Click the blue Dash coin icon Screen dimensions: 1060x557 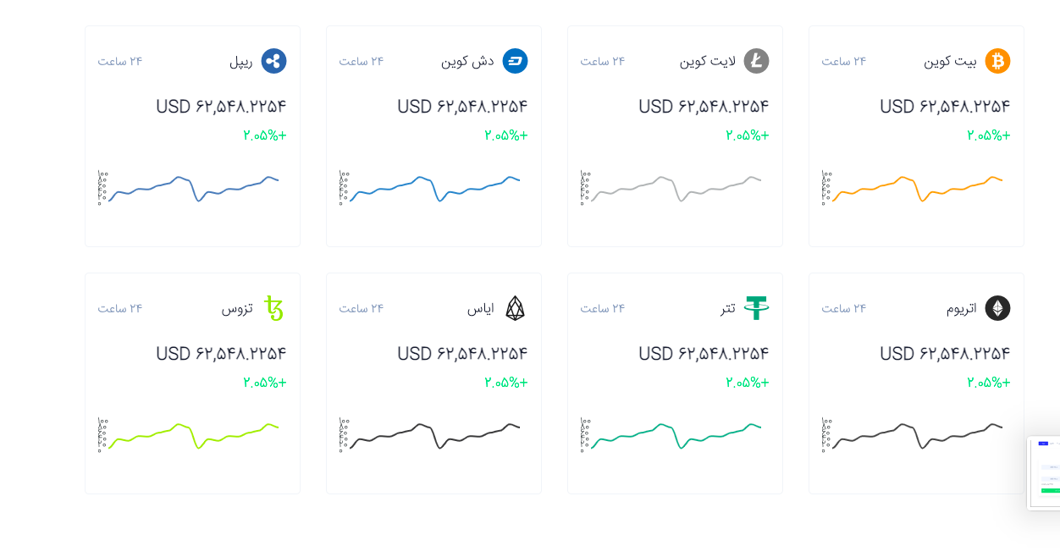point(515,61)
